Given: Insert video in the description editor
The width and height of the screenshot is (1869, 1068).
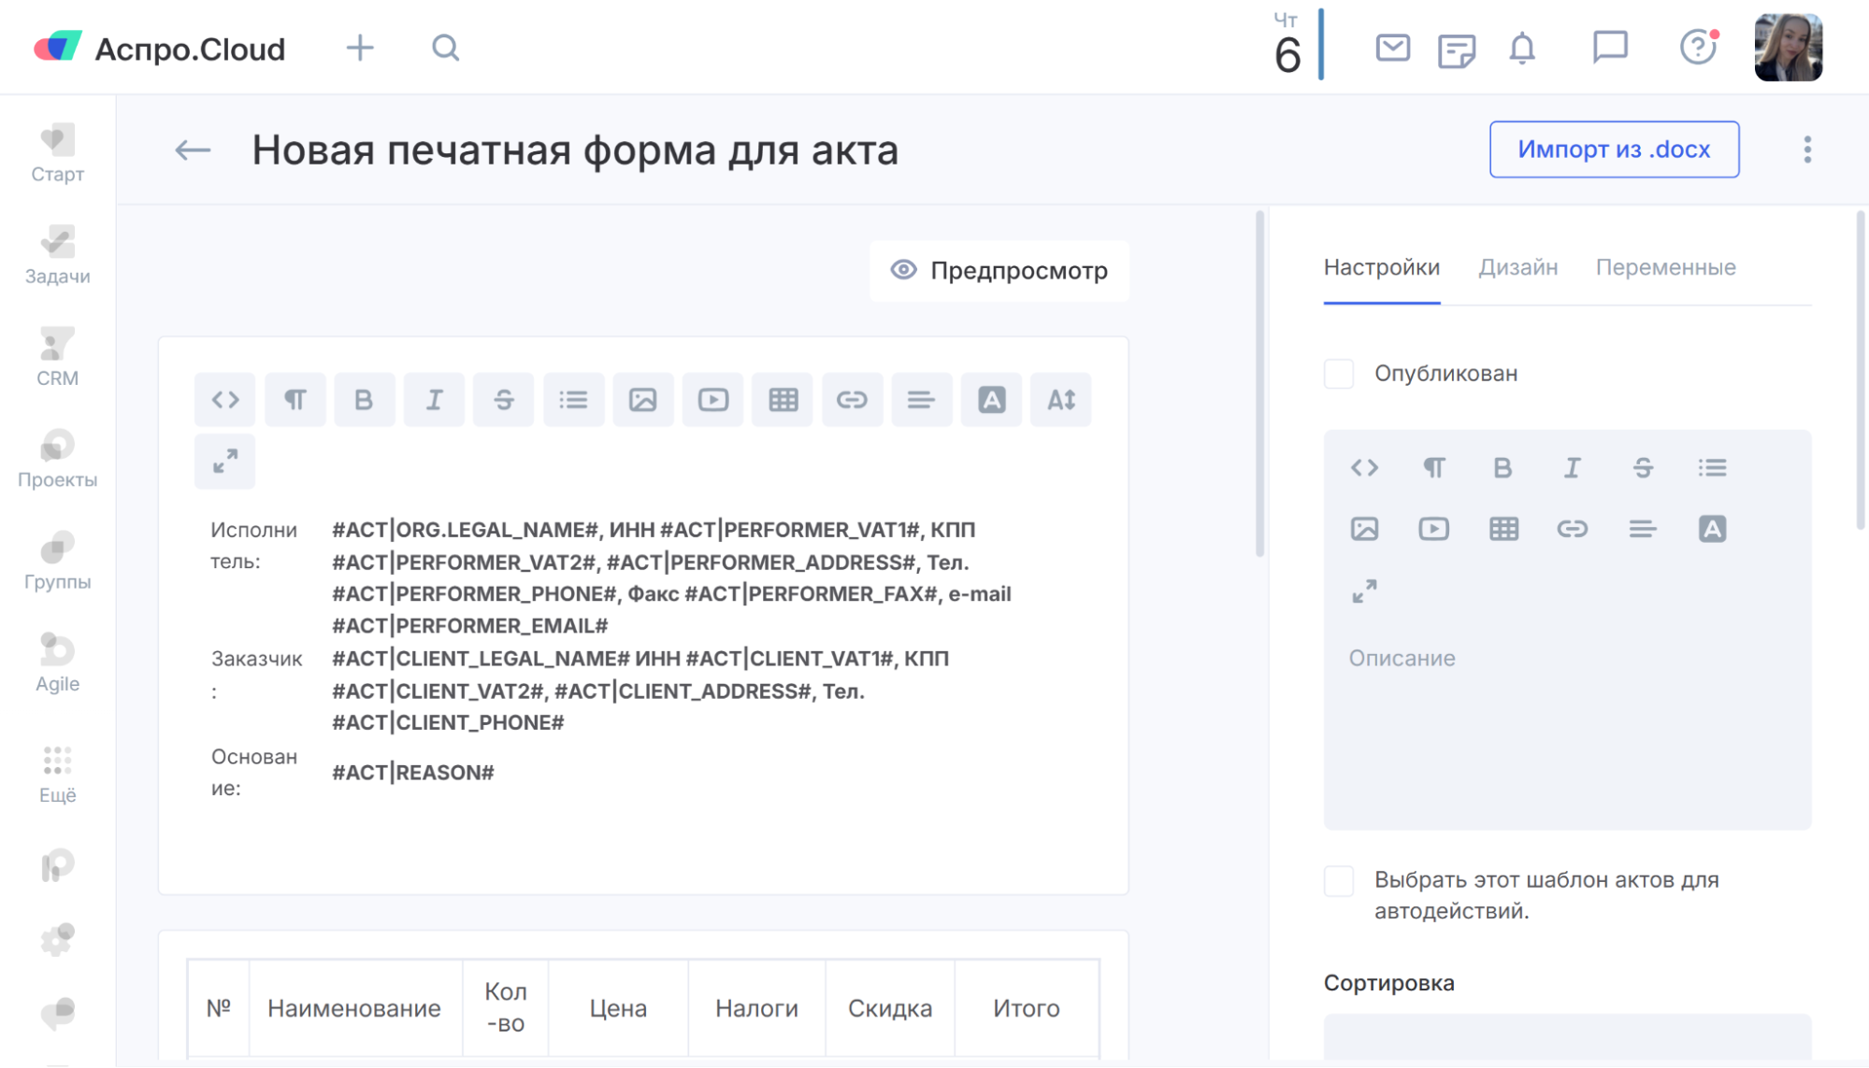Looking at the screenshot, I should click(1433, 529).
